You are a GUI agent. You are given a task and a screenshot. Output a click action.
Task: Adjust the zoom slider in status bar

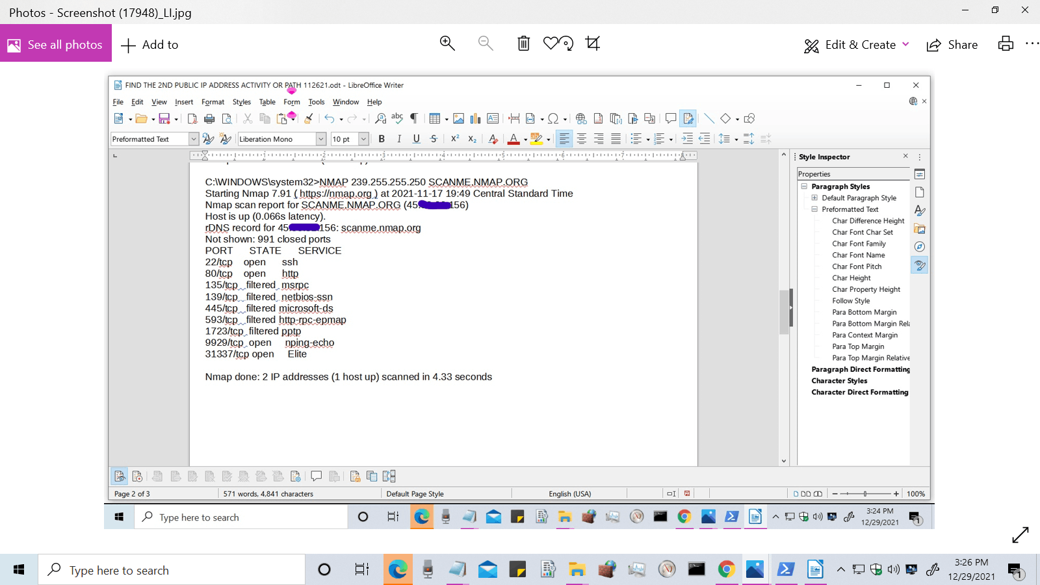point(865,494)
